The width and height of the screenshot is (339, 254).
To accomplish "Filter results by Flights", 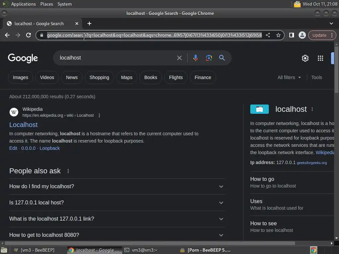I will 176,77.
